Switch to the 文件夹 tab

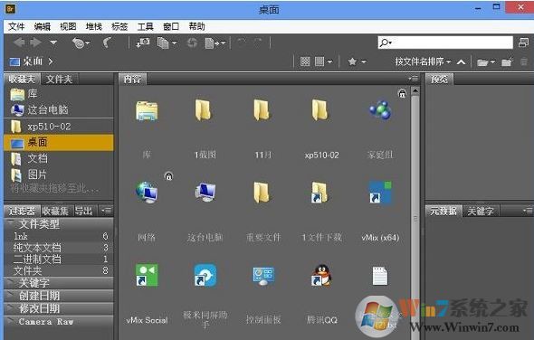[59, 80]
